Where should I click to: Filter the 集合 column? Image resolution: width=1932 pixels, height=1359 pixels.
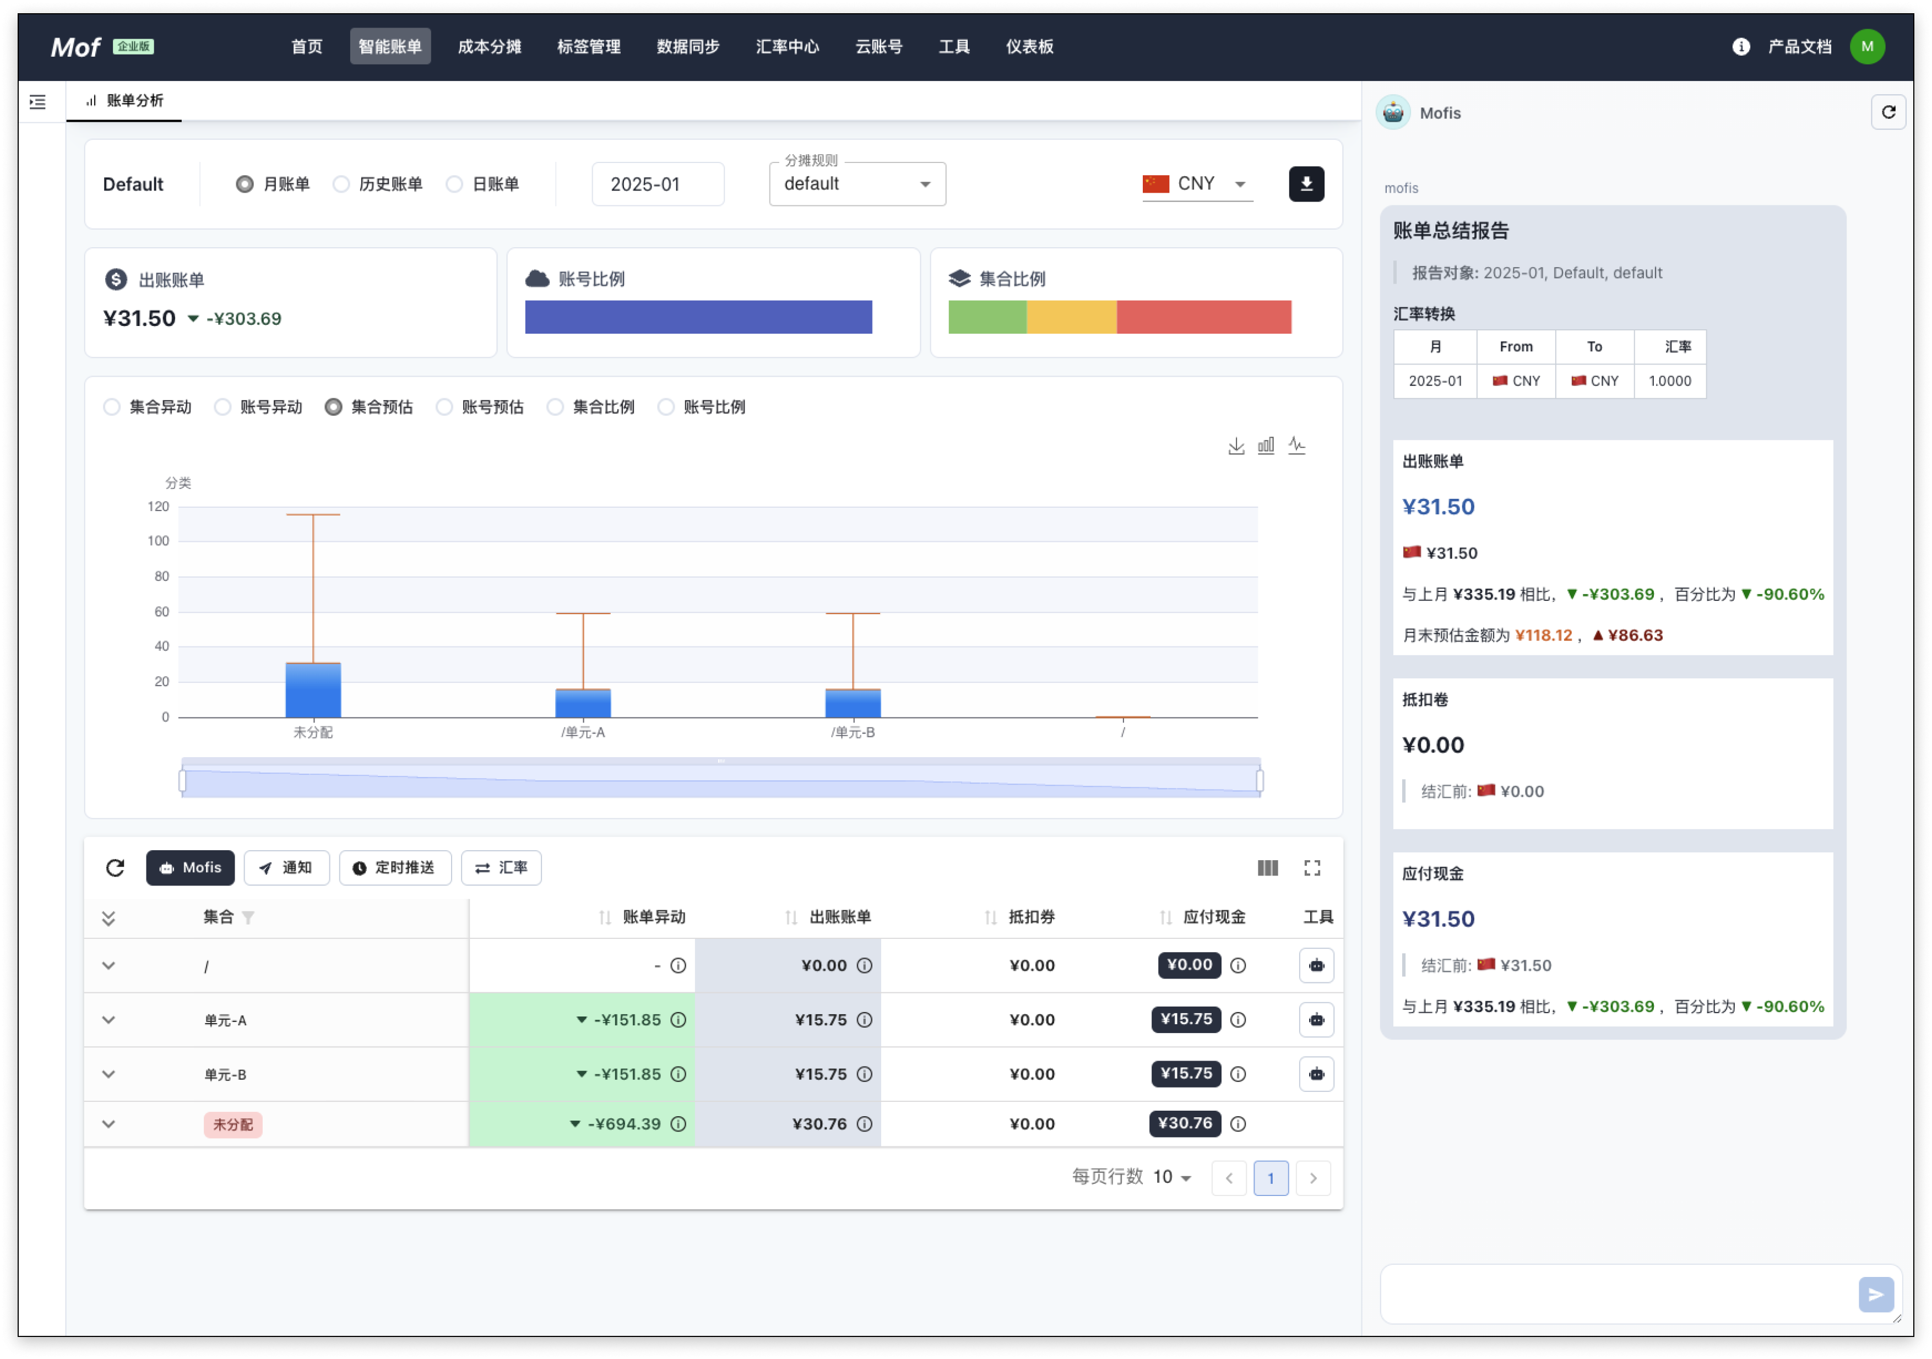[x=248, y=917]
